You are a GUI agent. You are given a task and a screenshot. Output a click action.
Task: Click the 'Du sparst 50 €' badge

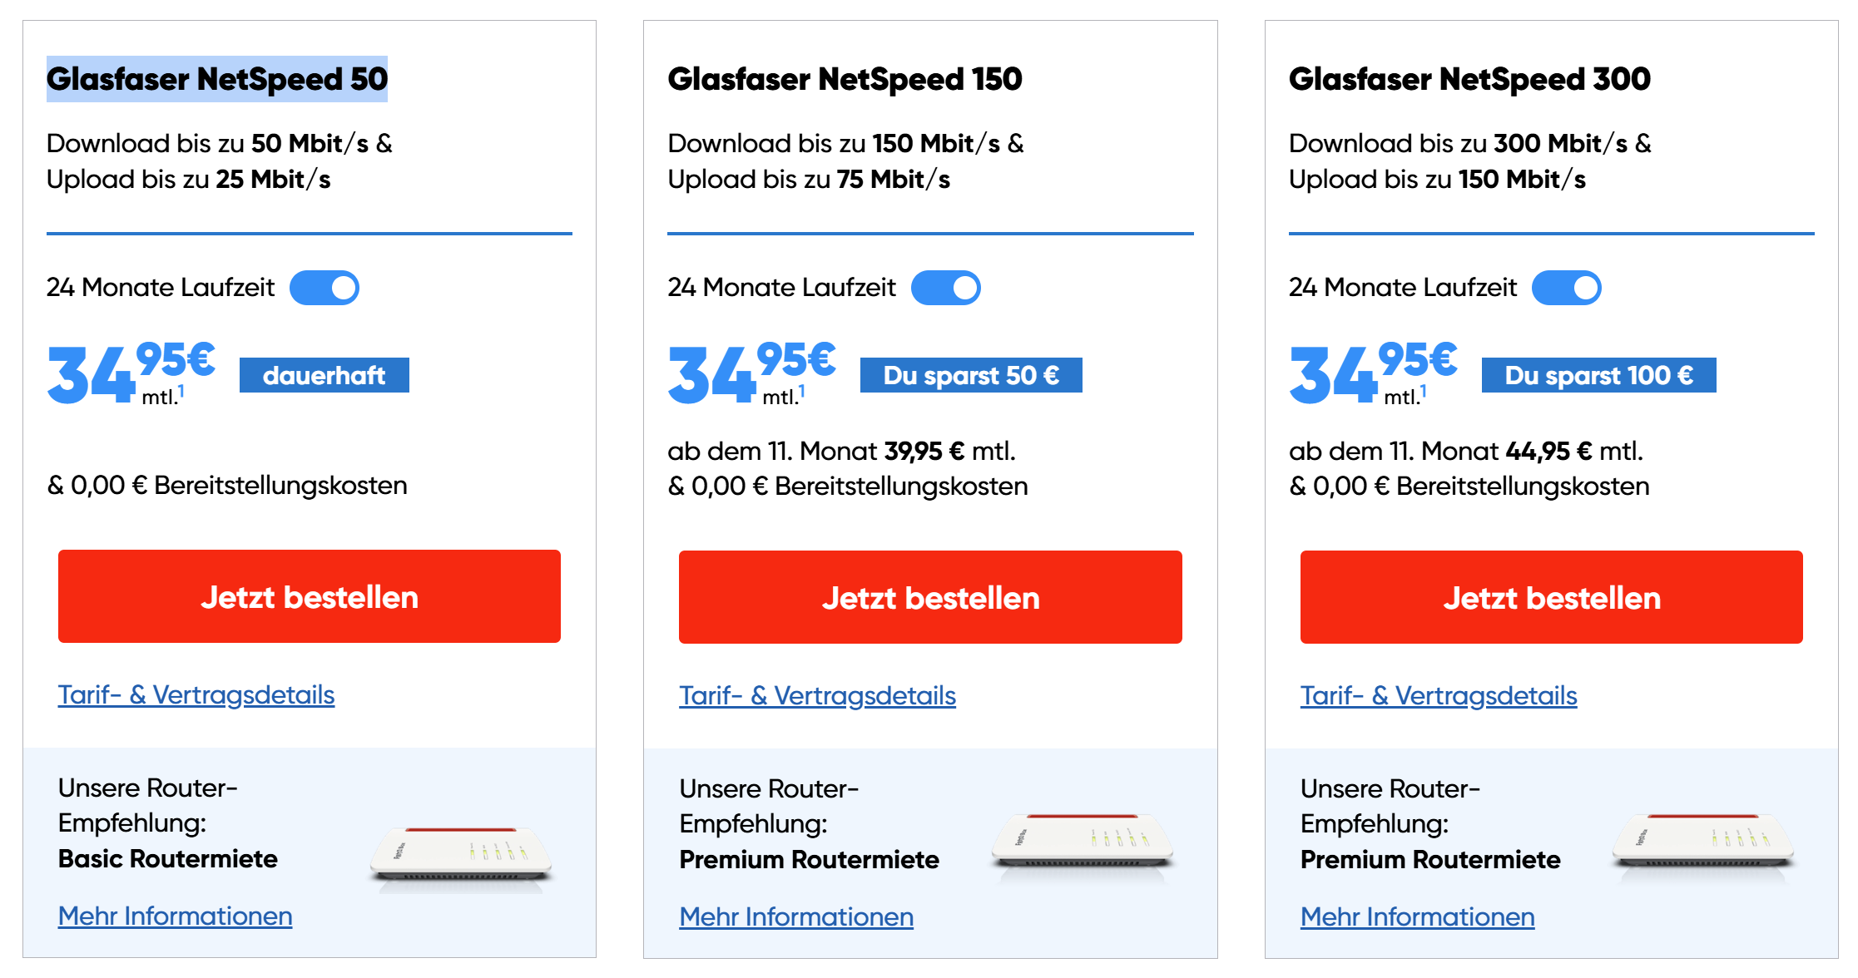click(x=970, y=375)
